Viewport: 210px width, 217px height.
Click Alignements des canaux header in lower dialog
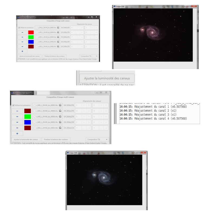pos(92,101)
